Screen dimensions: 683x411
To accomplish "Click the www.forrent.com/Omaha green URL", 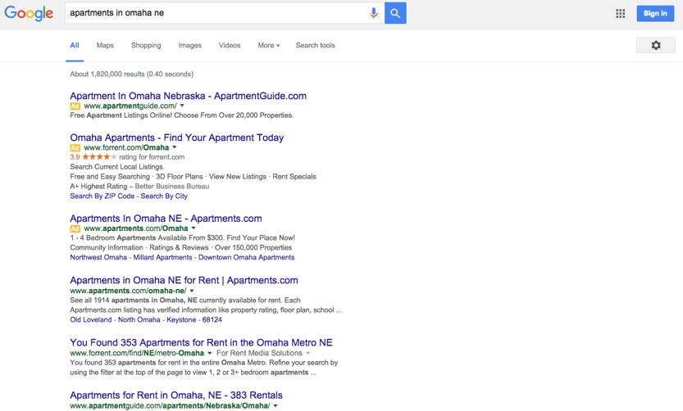I will (126, 148).
